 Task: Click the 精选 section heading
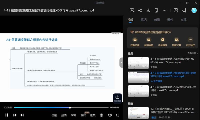pyautogui.click(x=130, y=104)
